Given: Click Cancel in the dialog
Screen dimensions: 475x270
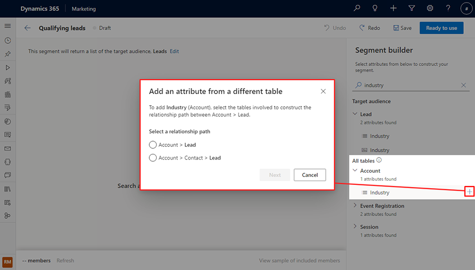Looking at the screenshot, I should tap(310, 175).
